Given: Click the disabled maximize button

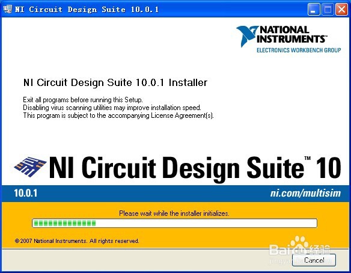Looking at the screenshot, I should (328, 10).
